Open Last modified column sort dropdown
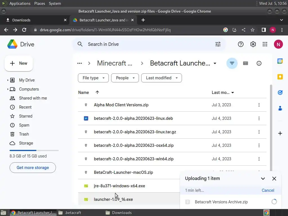The image size is (288, 216). click(x=233, y=93)
